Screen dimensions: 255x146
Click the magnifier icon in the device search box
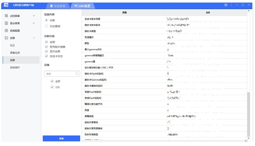click(x=77, y=74)
